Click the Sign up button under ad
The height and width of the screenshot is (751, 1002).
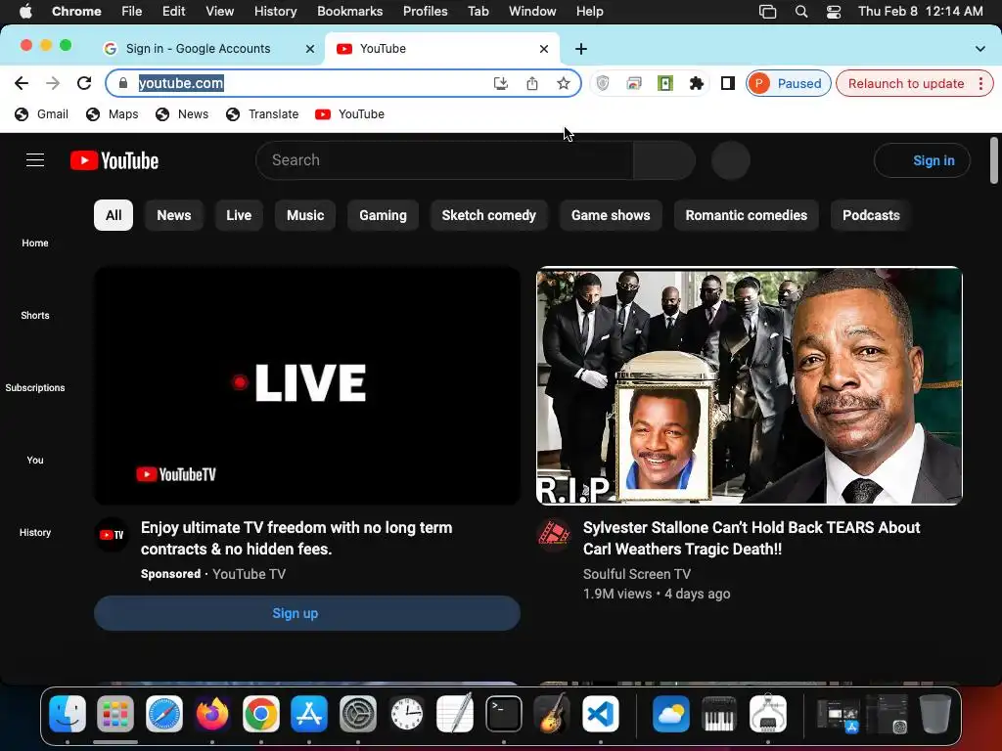coord(306,613)
